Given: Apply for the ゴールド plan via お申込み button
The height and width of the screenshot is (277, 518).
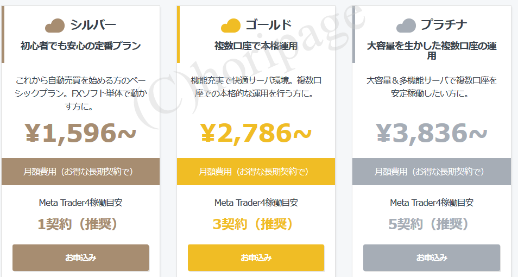Looking at the screenshot, I should (x=256, y=257).
